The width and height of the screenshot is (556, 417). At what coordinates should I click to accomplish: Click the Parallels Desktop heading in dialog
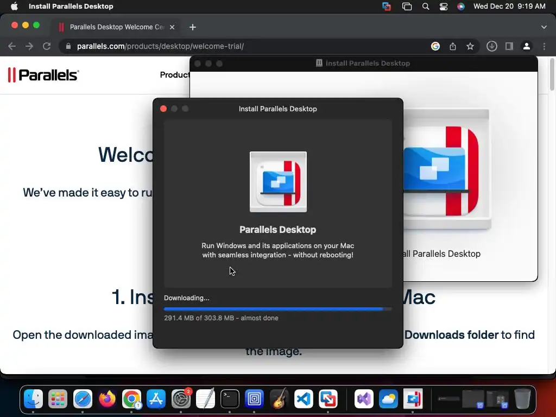pyautogui.click(x=277, y=230)
